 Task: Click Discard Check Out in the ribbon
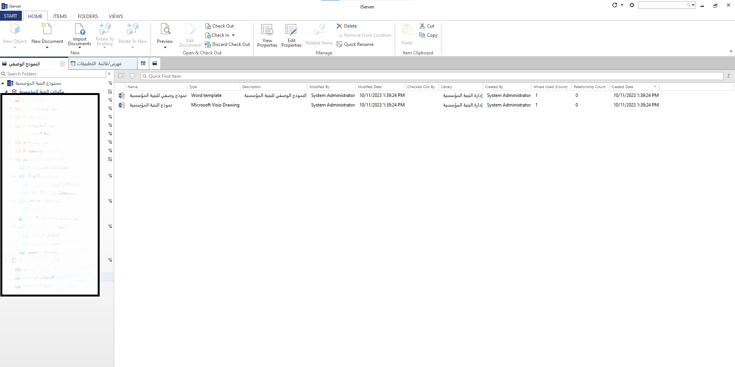(x=227, y=44)
